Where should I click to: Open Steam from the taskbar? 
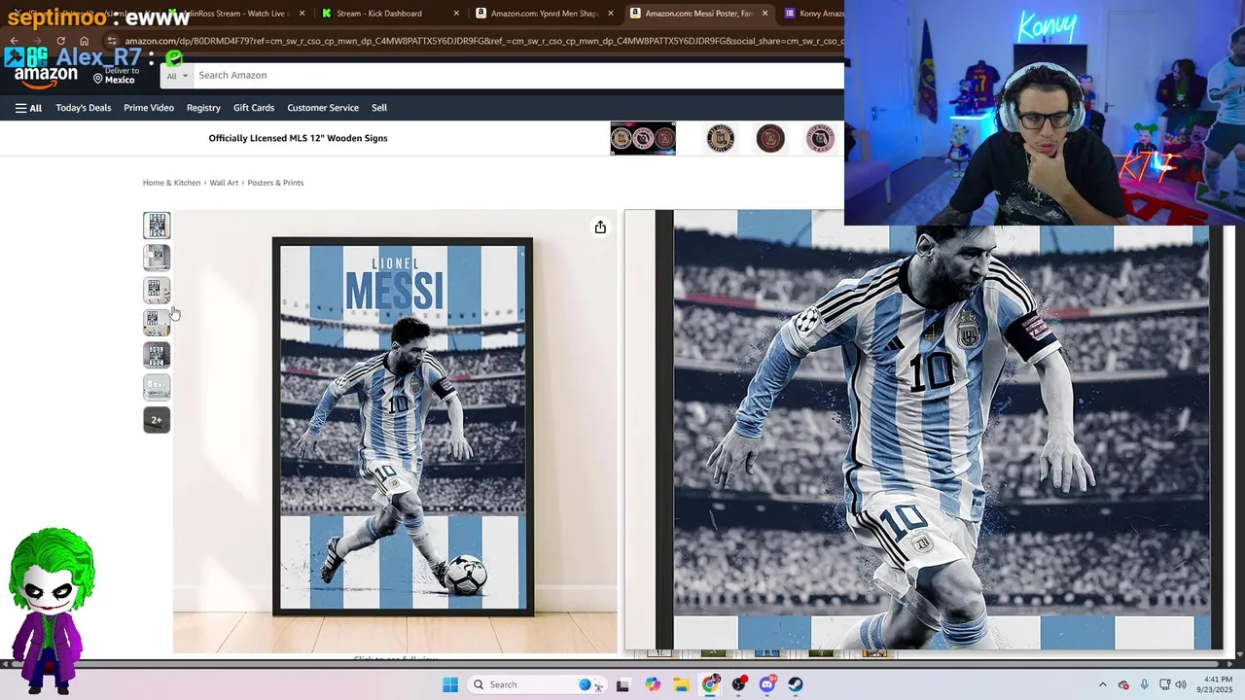coord(796,684)
